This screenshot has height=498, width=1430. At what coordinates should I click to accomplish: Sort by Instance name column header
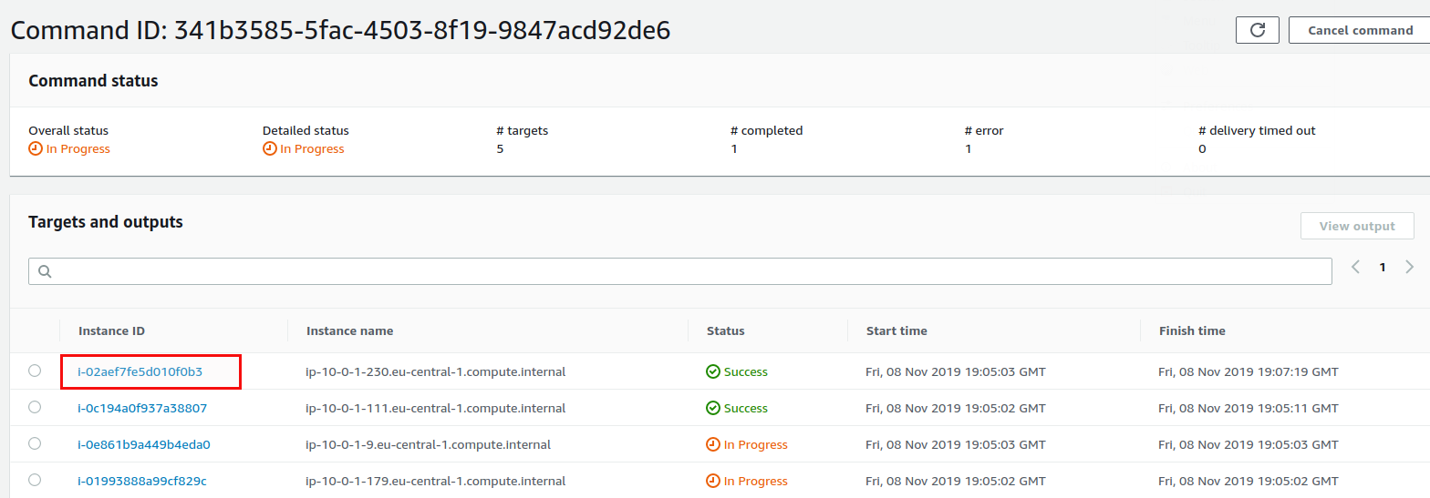coord(350,330)
